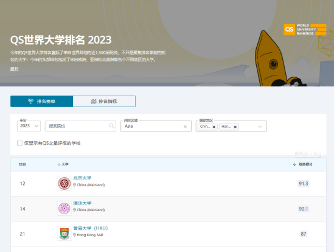
Task: Remove the China country filter tag
Action: pyautogui.click(x=214, y=127)
